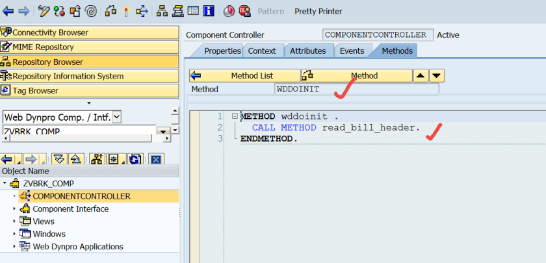Click the navigation-back arrow above the object tree
This screenshot has height=263, width=546.
(x=6, y=159)
